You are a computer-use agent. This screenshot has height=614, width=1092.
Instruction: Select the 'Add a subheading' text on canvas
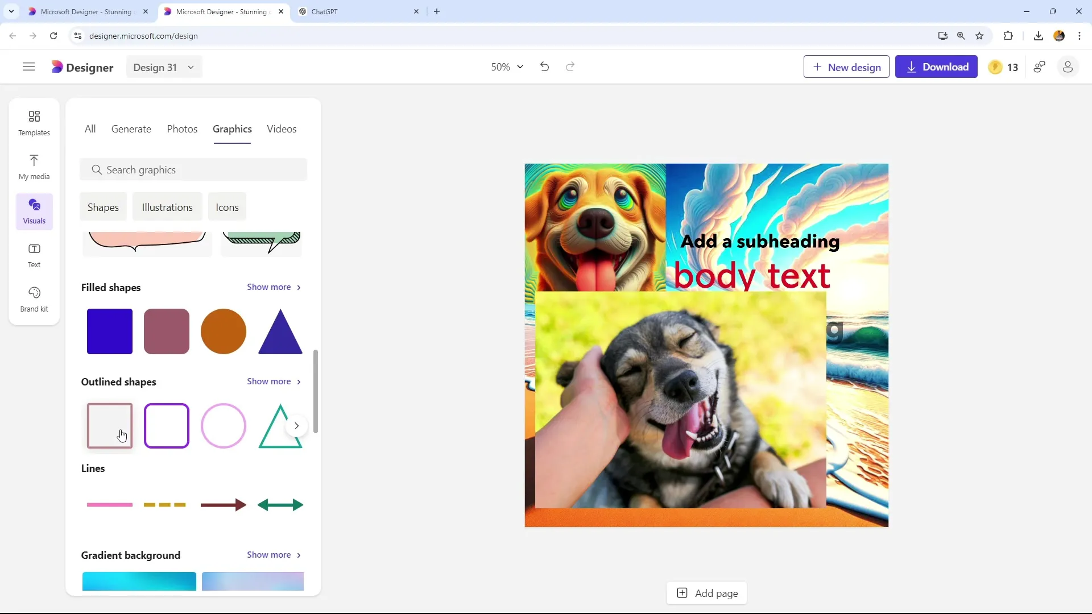pos(760,242)
